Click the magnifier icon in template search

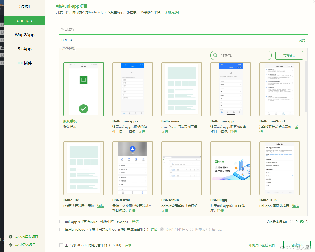[215, 55]
